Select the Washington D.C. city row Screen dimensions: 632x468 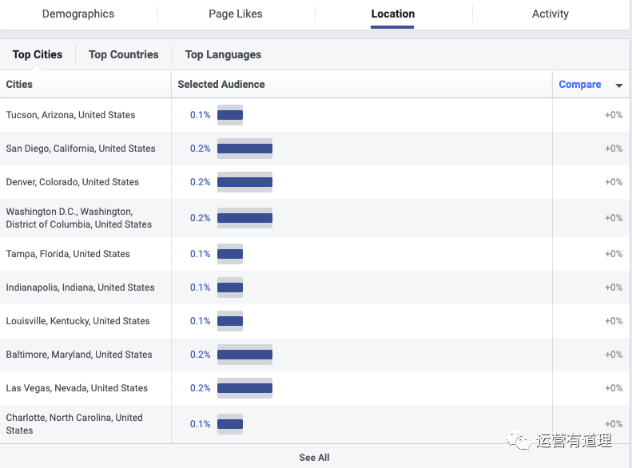tap(78, 218)
